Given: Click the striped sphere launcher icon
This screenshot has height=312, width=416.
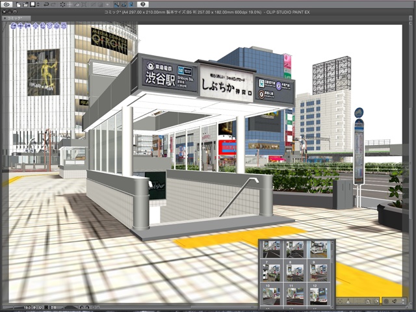Looking at the screenshot, I should point(386,301).
